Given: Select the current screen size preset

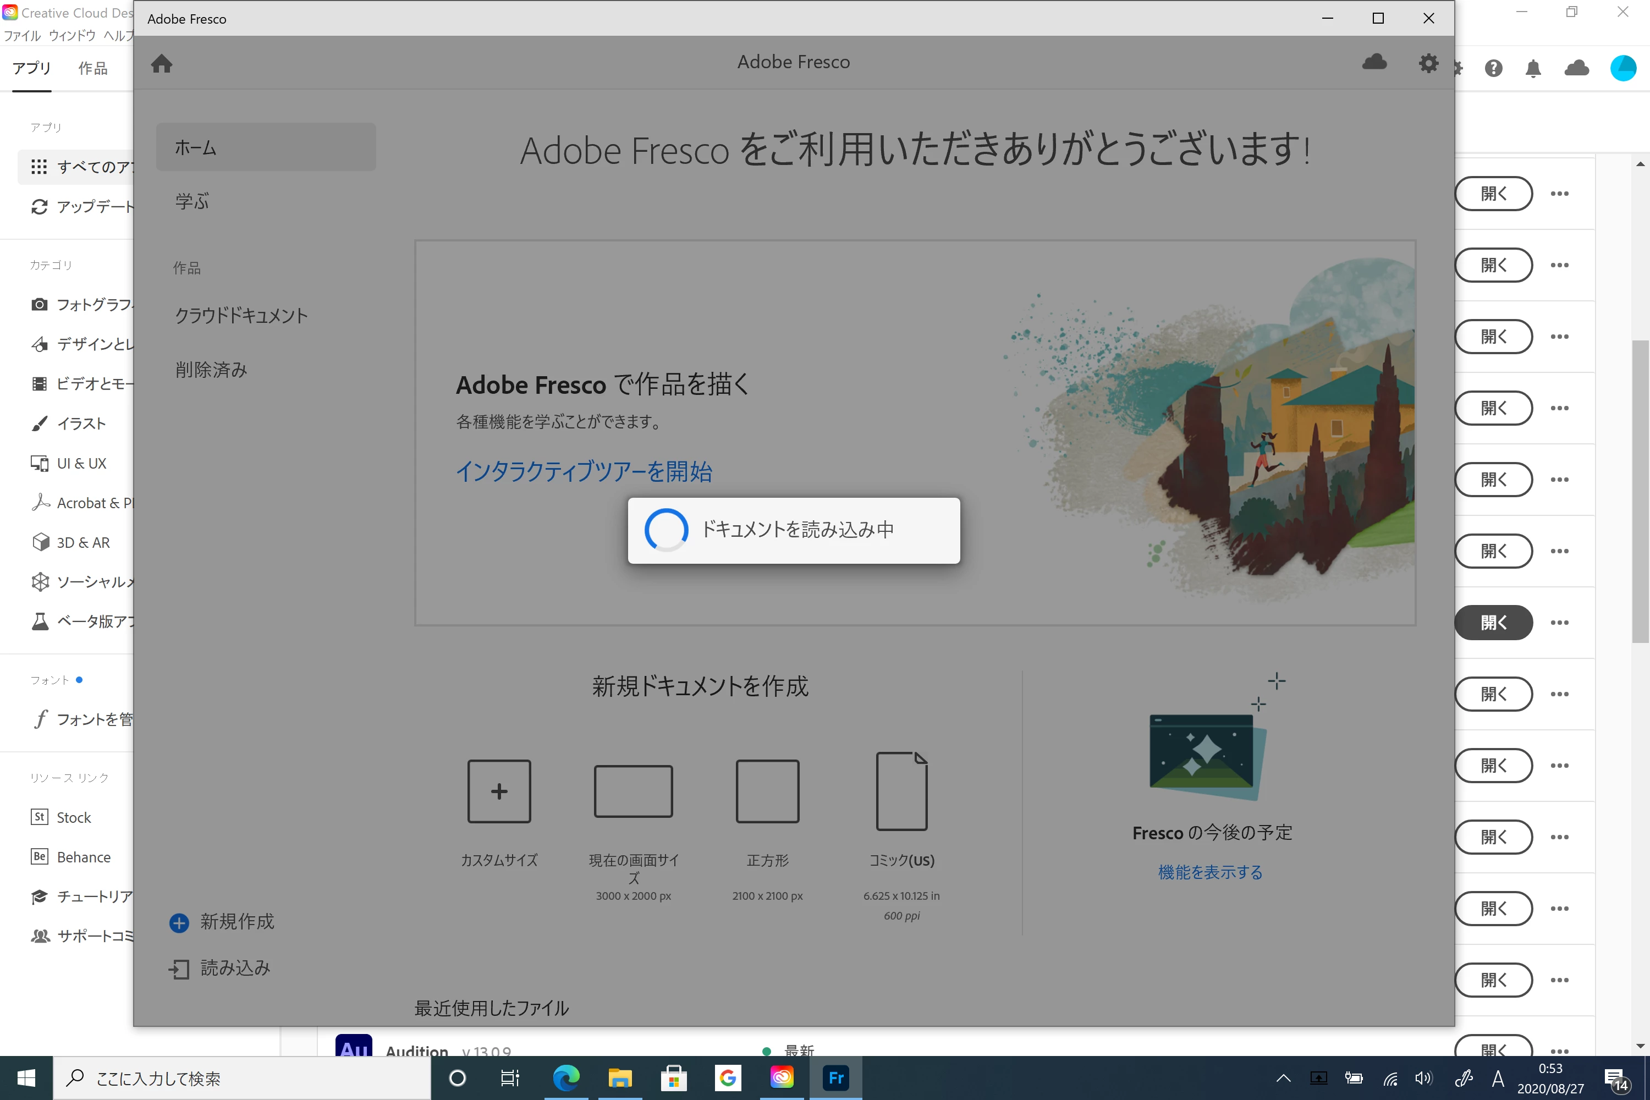Looking at the screenshot, I should [633, 791].
